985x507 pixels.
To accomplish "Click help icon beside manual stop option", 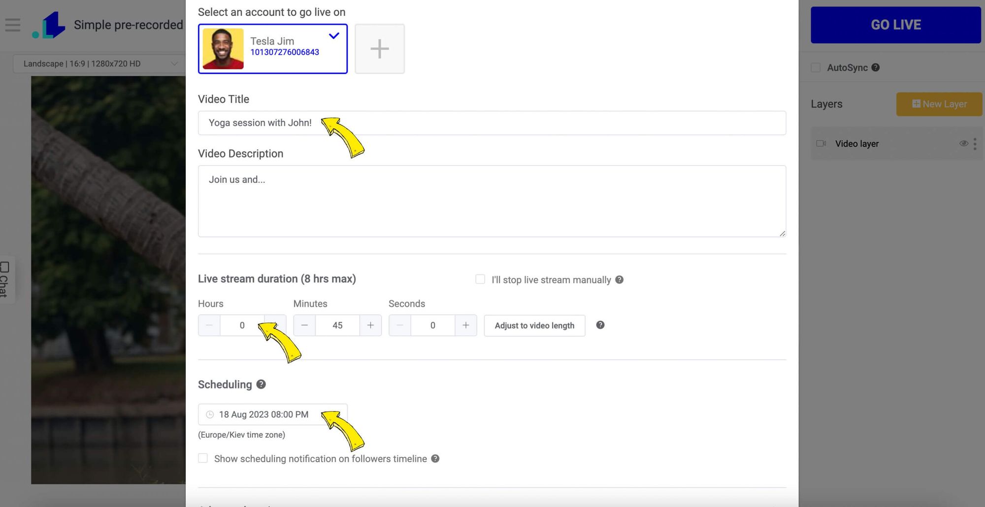I will (x=620, y=279).
